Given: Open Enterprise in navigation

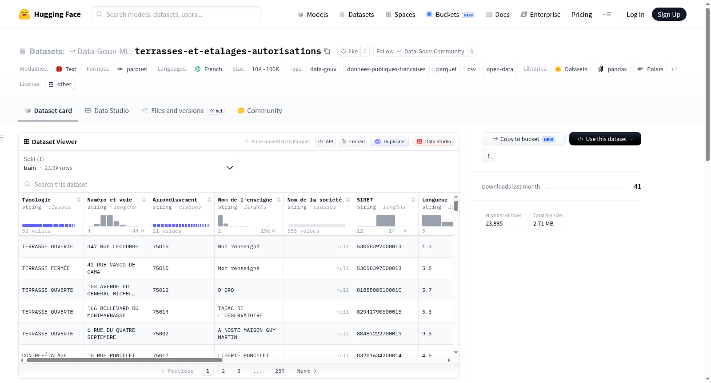Looking at the screenshot, I should coord(540,14).
